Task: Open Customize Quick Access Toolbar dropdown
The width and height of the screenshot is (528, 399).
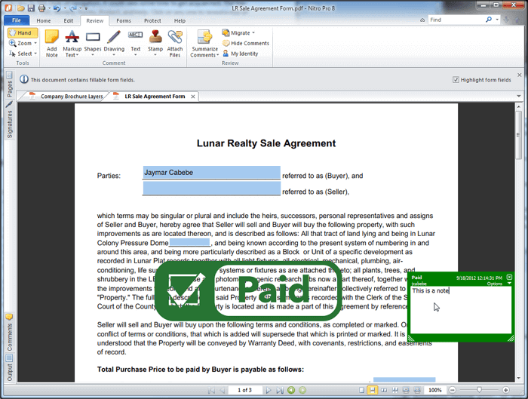Action: click(x=86, y=8)
